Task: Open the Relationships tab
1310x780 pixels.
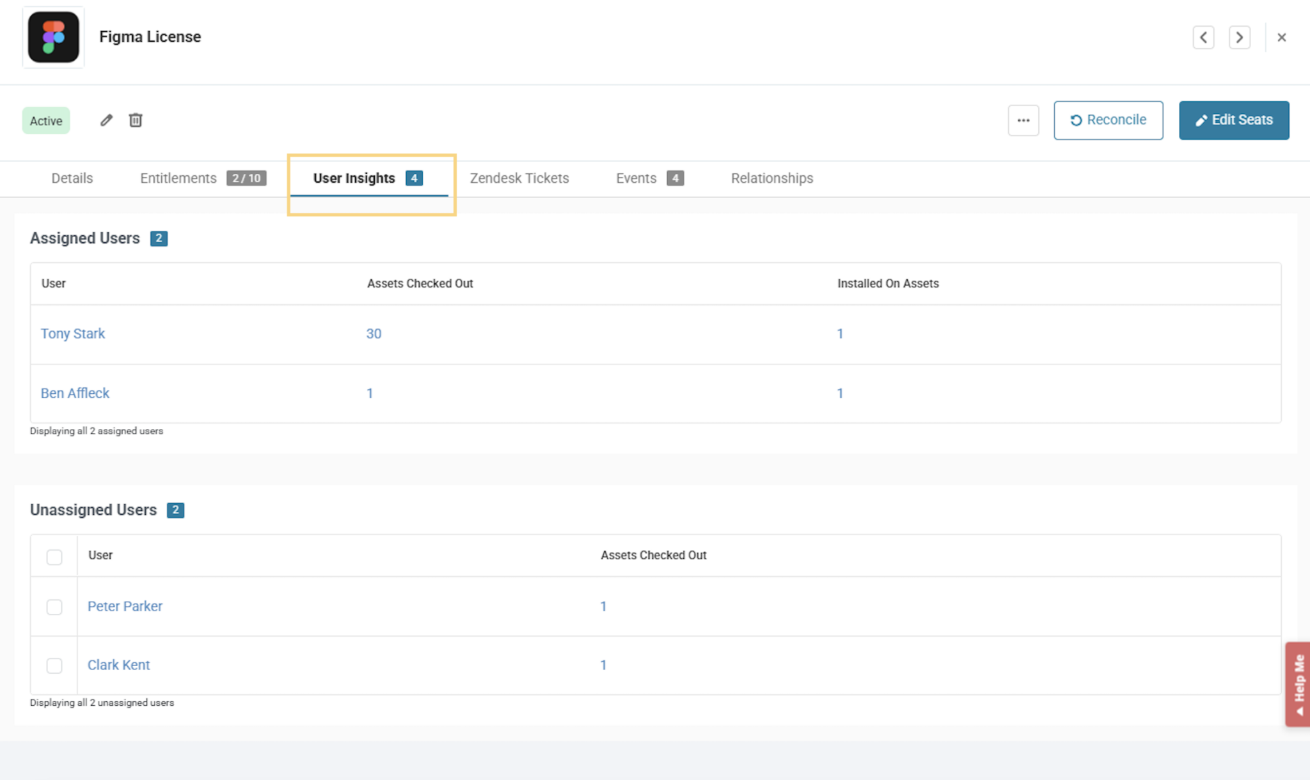Action: 771,178
